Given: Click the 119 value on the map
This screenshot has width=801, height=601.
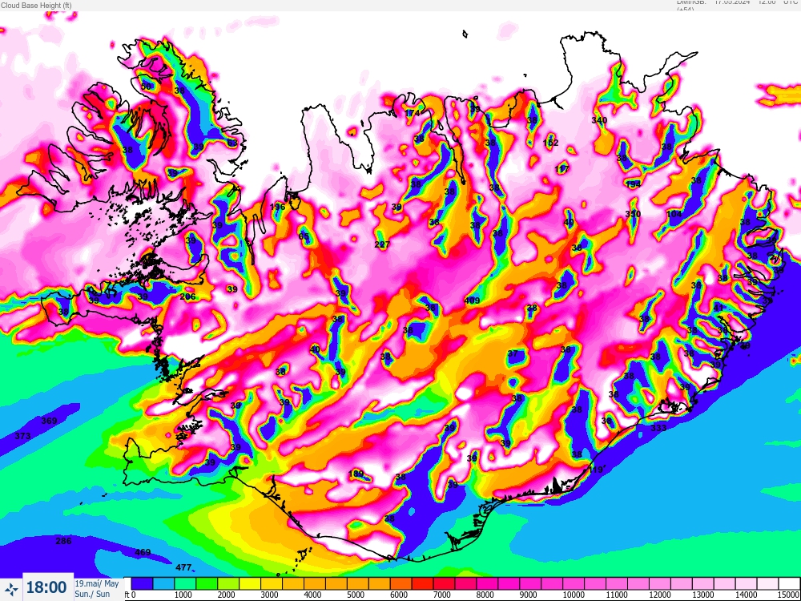Looking at the screenshot, I should click(x=596, y=470).
